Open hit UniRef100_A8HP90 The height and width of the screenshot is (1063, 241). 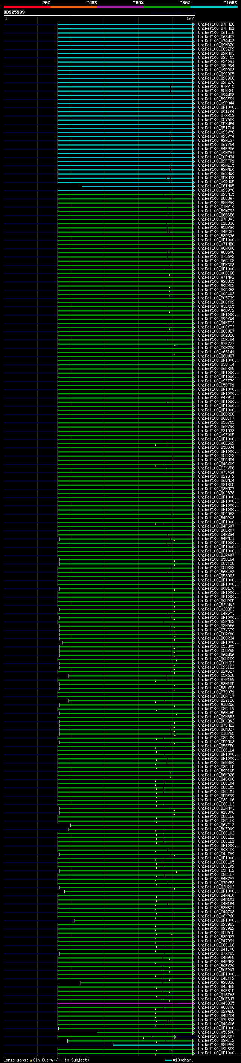(x=216, y=202)
